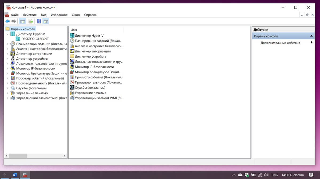The width and height of the screenshot is (320, 179).
Task: Click the Word icon on the taskbar
Action: coord(15,175)
